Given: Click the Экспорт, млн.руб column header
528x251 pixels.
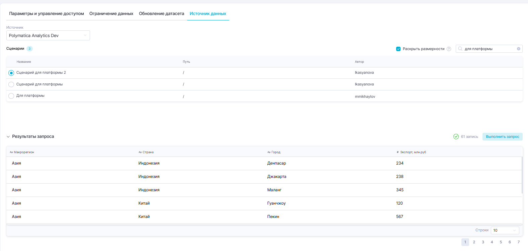Looking at the screenshot, I should 413,152.
